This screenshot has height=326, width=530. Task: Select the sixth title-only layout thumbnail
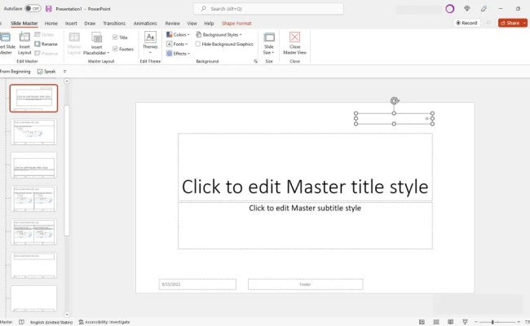pyautogui.click(x=33, y=265)
